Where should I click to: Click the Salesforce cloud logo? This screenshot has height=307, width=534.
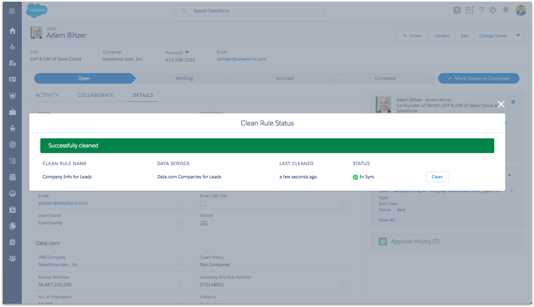click(37, 10)
